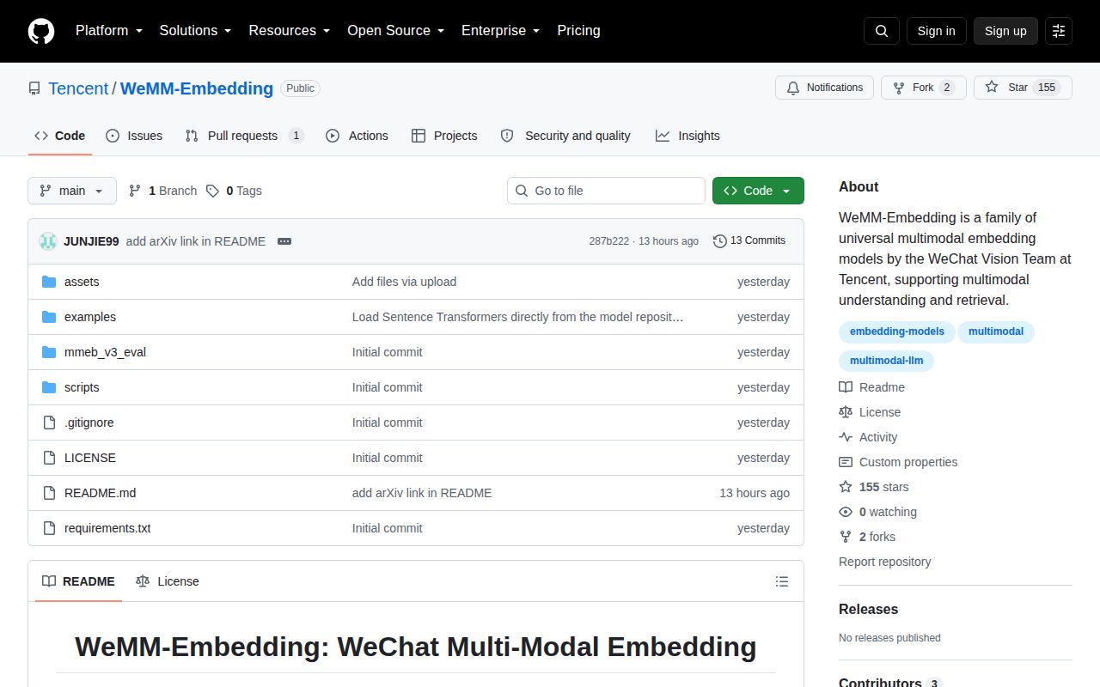This screenshot has width=1100, height=687.
Task: Open the WeMM-Embedding repository link
Action: coord(197,88)
